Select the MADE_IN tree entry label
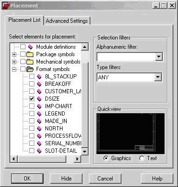 pyautogui.click(x=56, y=121)
